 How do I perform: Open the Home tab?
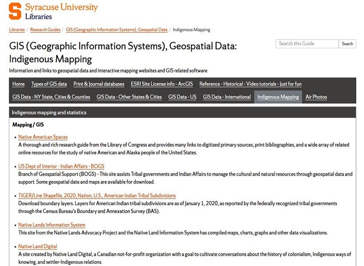coord(19,84)
